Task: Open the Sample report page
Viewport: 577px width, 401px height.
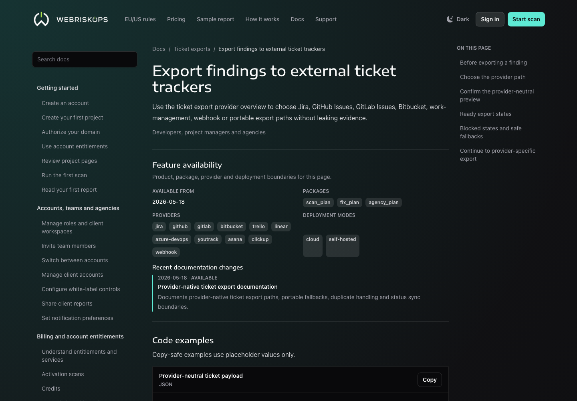Action: [x=216, y=19]
